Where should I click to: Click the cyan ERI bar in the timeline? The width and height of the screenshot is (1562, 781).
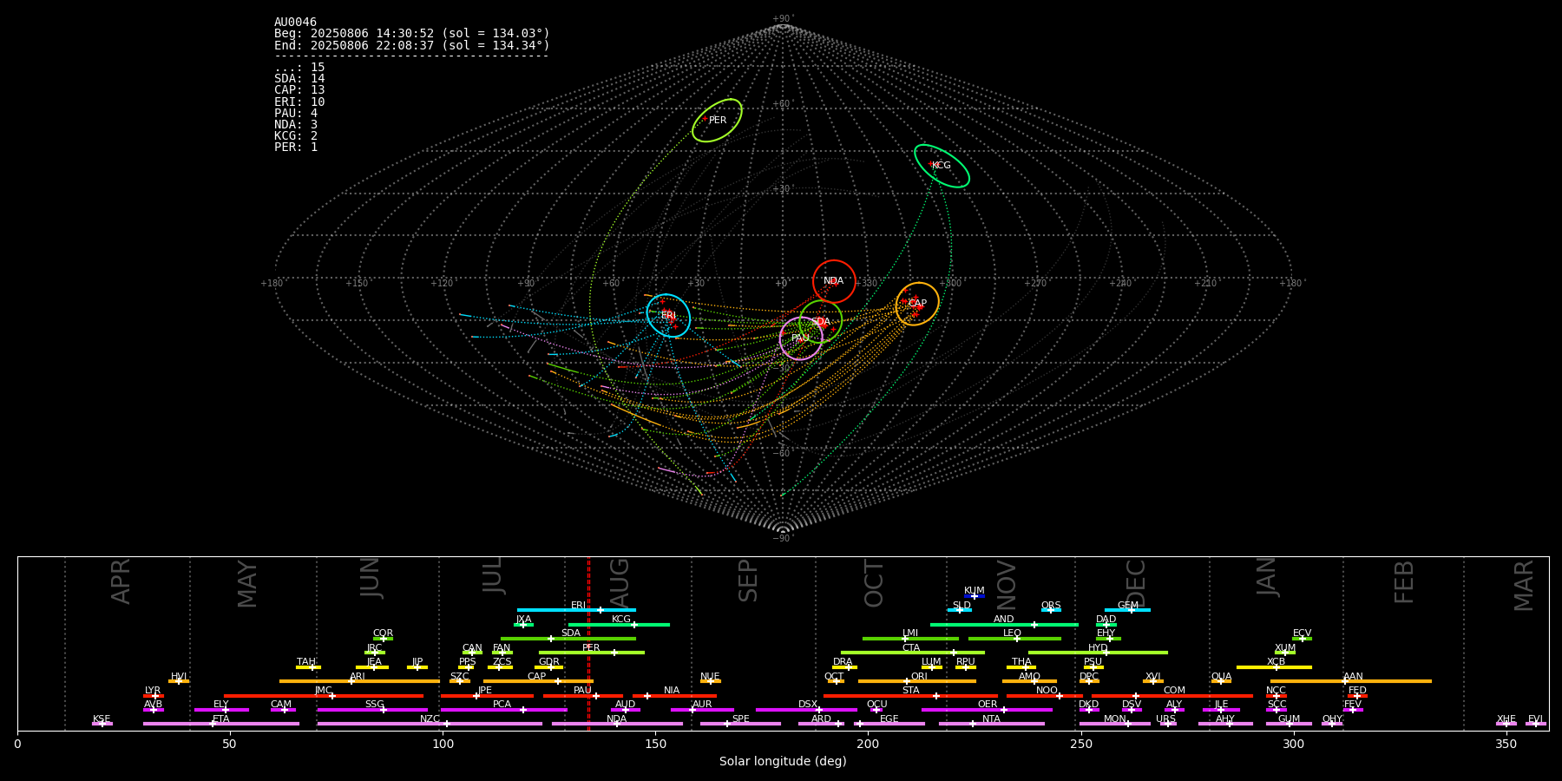576,610
